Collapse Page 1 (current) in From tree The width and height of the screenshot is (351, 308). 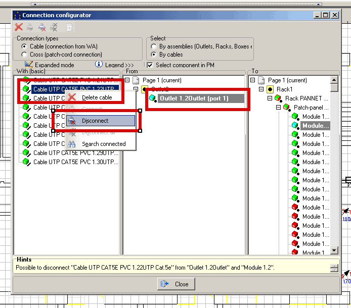click(127, 80)
